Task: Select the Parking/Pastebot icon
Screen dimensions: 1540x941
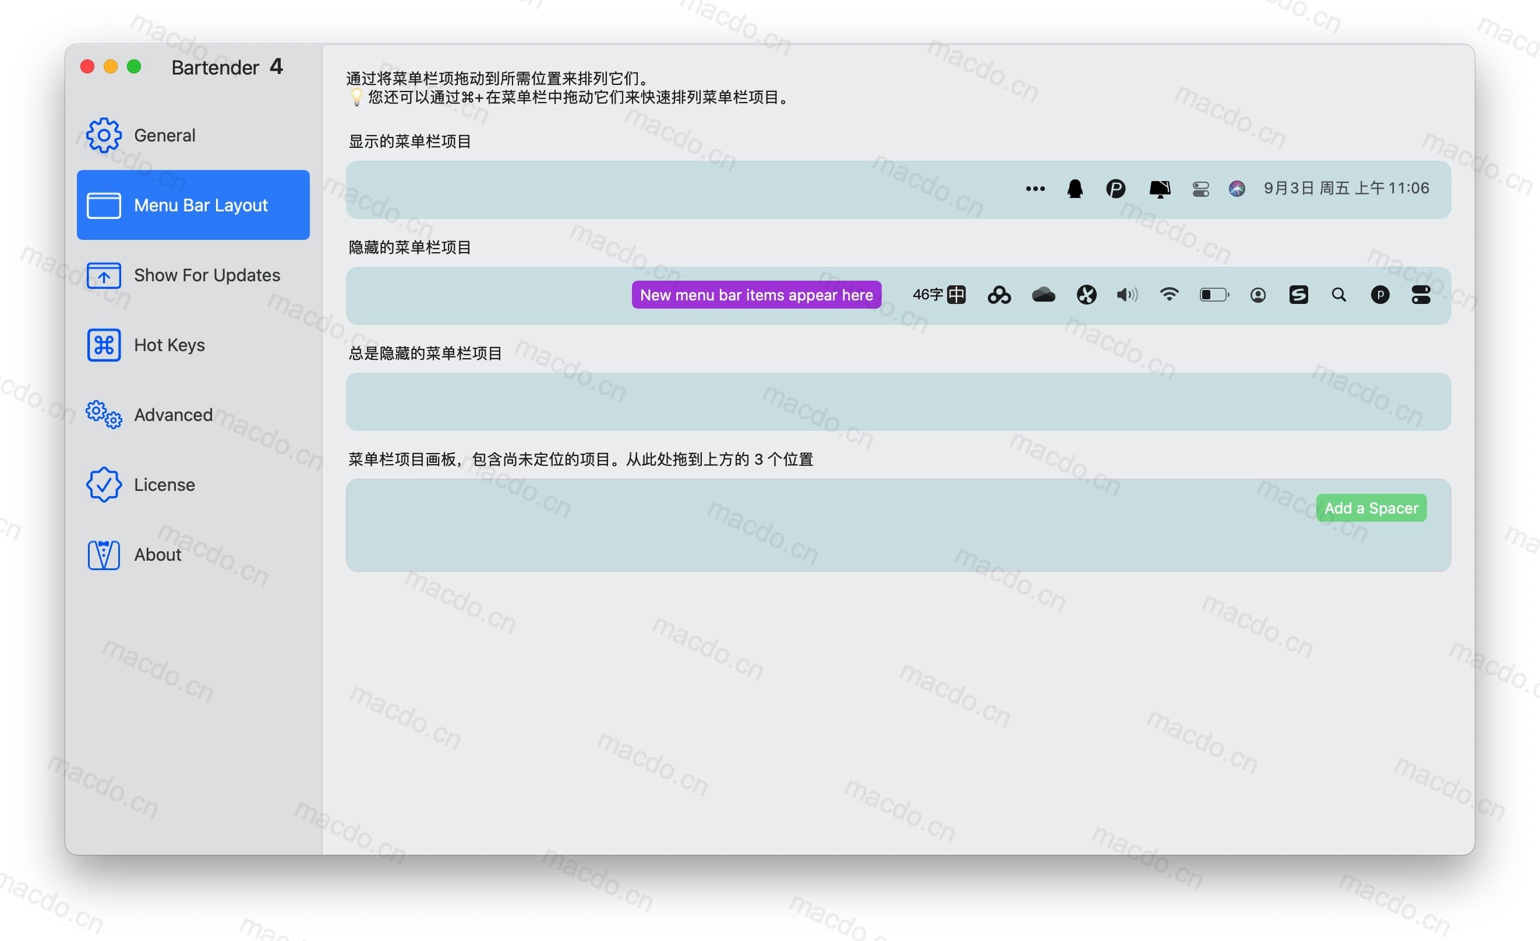Action: [x=1115, y=188]
